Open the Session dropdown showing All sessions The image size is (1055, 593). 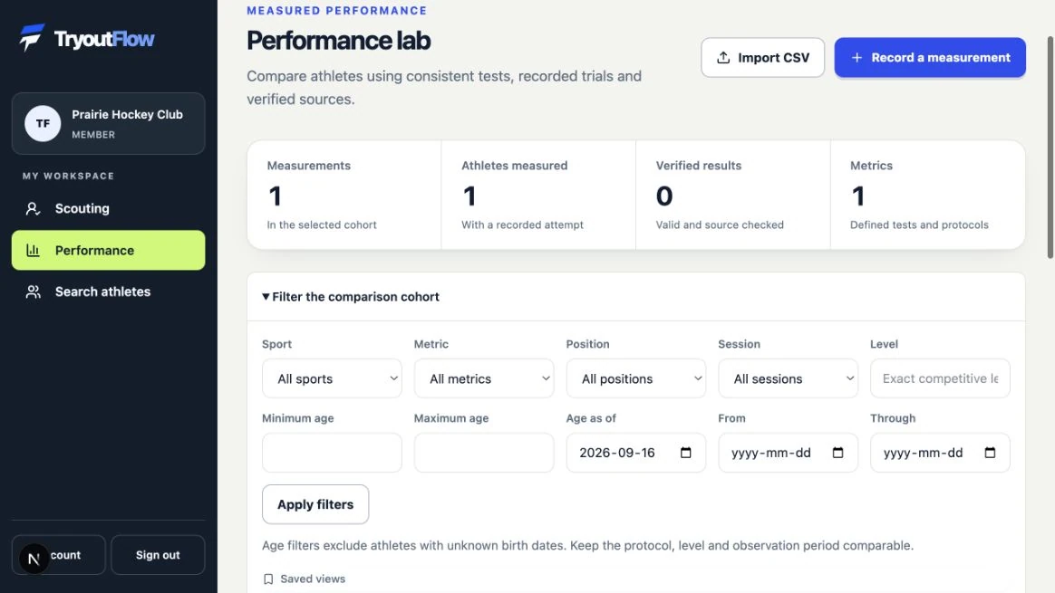(x=788, y=378)
